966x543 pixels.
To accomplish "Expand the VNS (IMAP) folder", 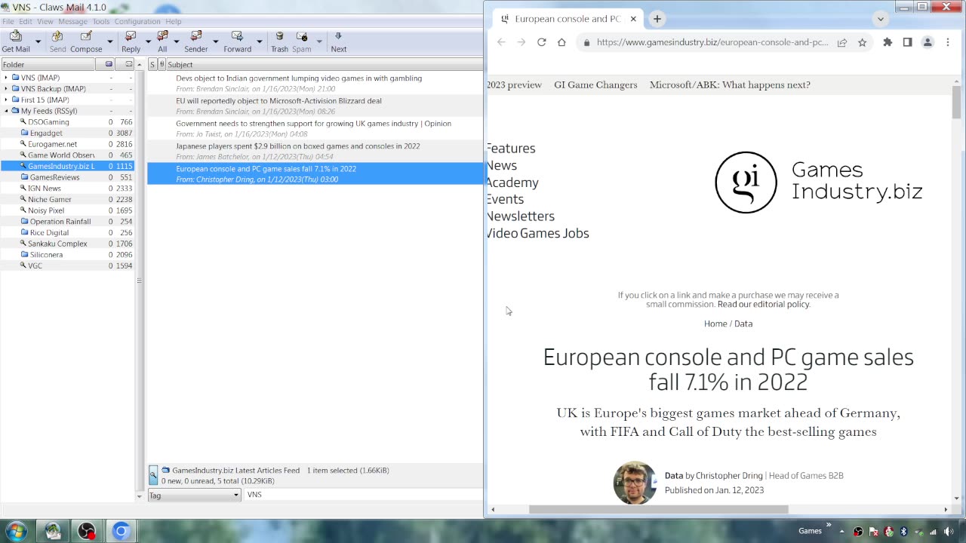I will 6,78.
